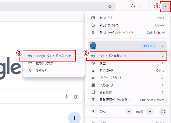The height and width of the screenshot is (123, 171).
Task: Open Google パスワード マネージャー
Action: [x=53, y=56]
